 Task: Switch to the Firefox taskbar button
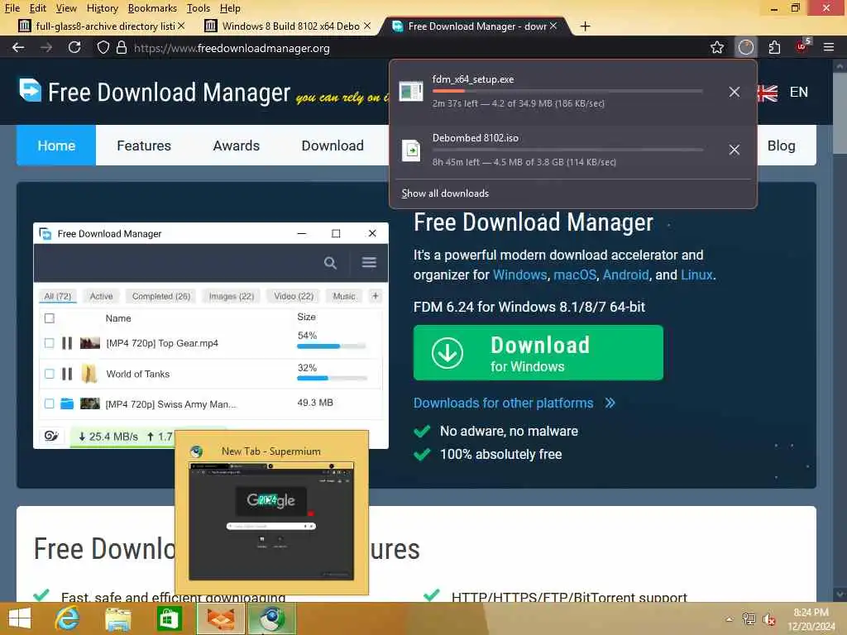coord(220,618)
